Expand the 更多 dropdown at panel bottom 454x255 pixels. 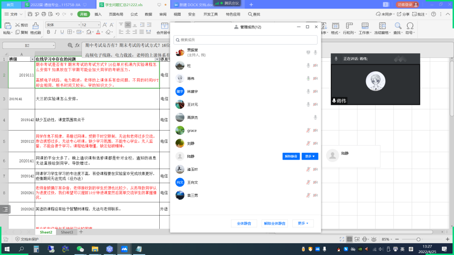coord(303,223)
